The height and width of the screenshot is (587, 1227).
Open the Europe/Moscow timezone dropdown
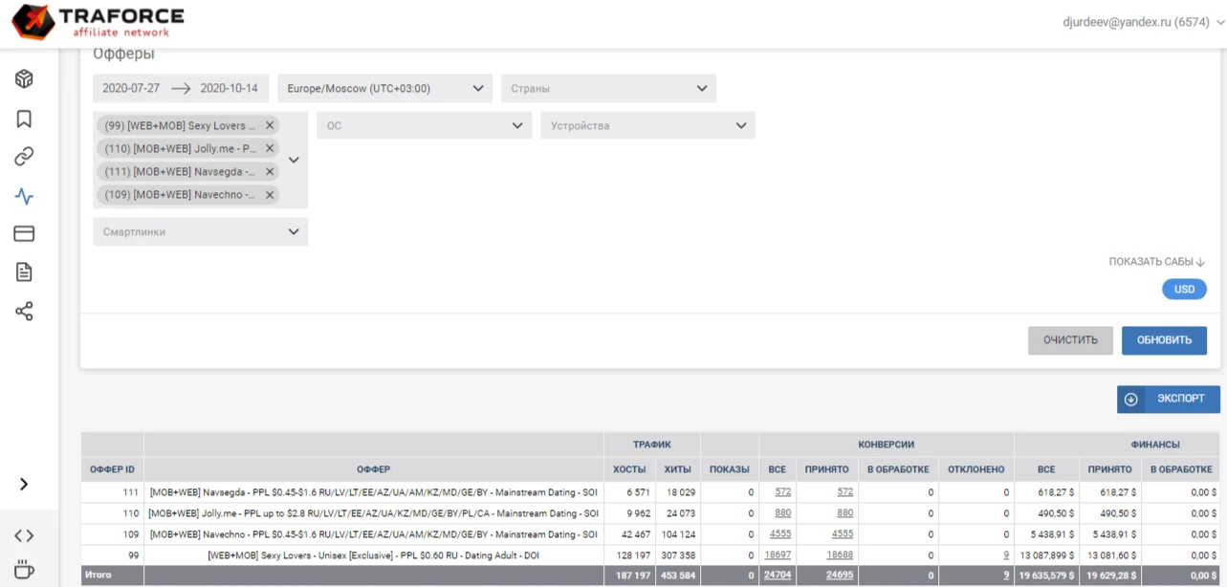click(x=385, y=89)
